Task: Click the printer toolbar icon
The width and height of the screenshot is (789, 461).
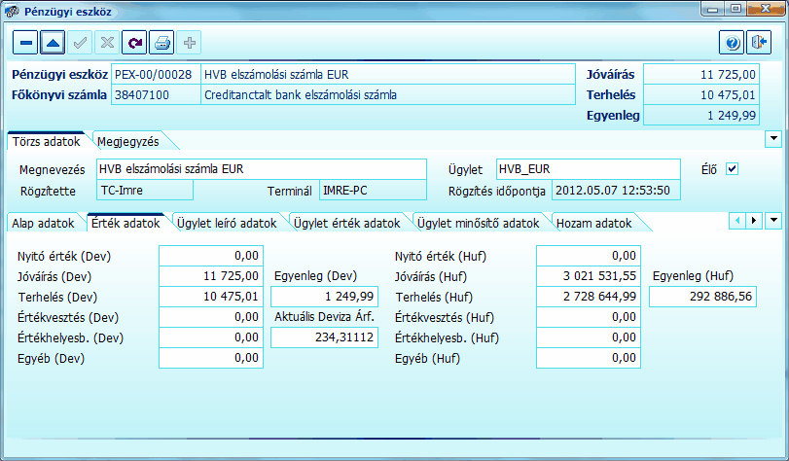Action: (x=162, y=43)
